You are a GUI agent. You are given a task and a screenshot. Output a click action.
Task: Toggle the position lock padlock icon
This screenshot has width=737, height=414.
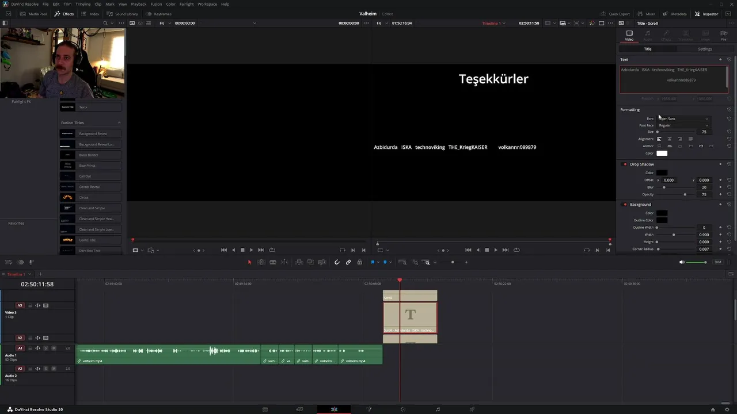(359, 262)
